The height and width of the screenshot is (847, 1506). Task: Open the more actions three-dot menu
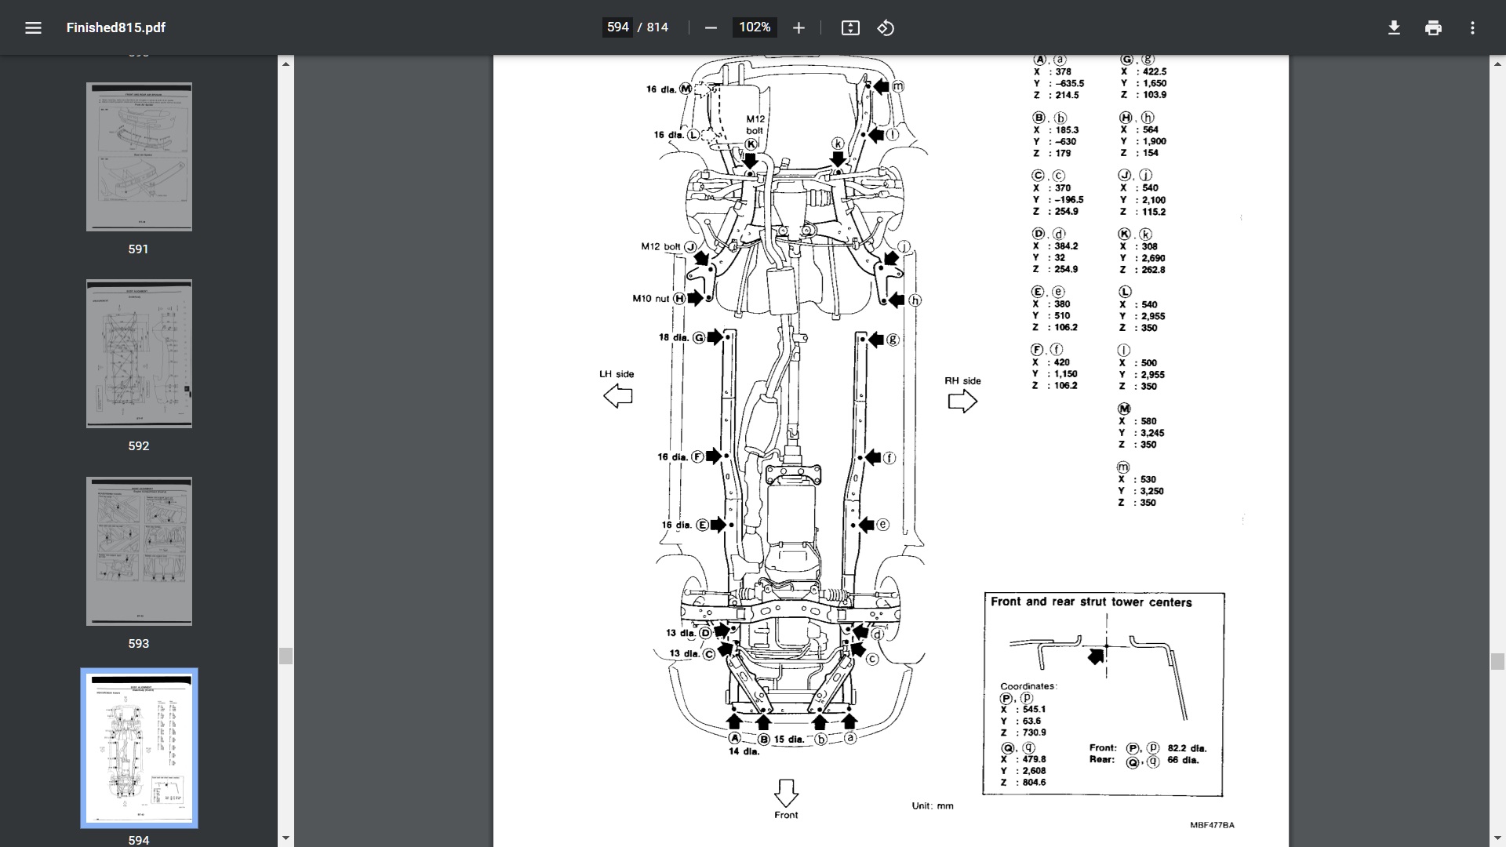[1472, 28]
